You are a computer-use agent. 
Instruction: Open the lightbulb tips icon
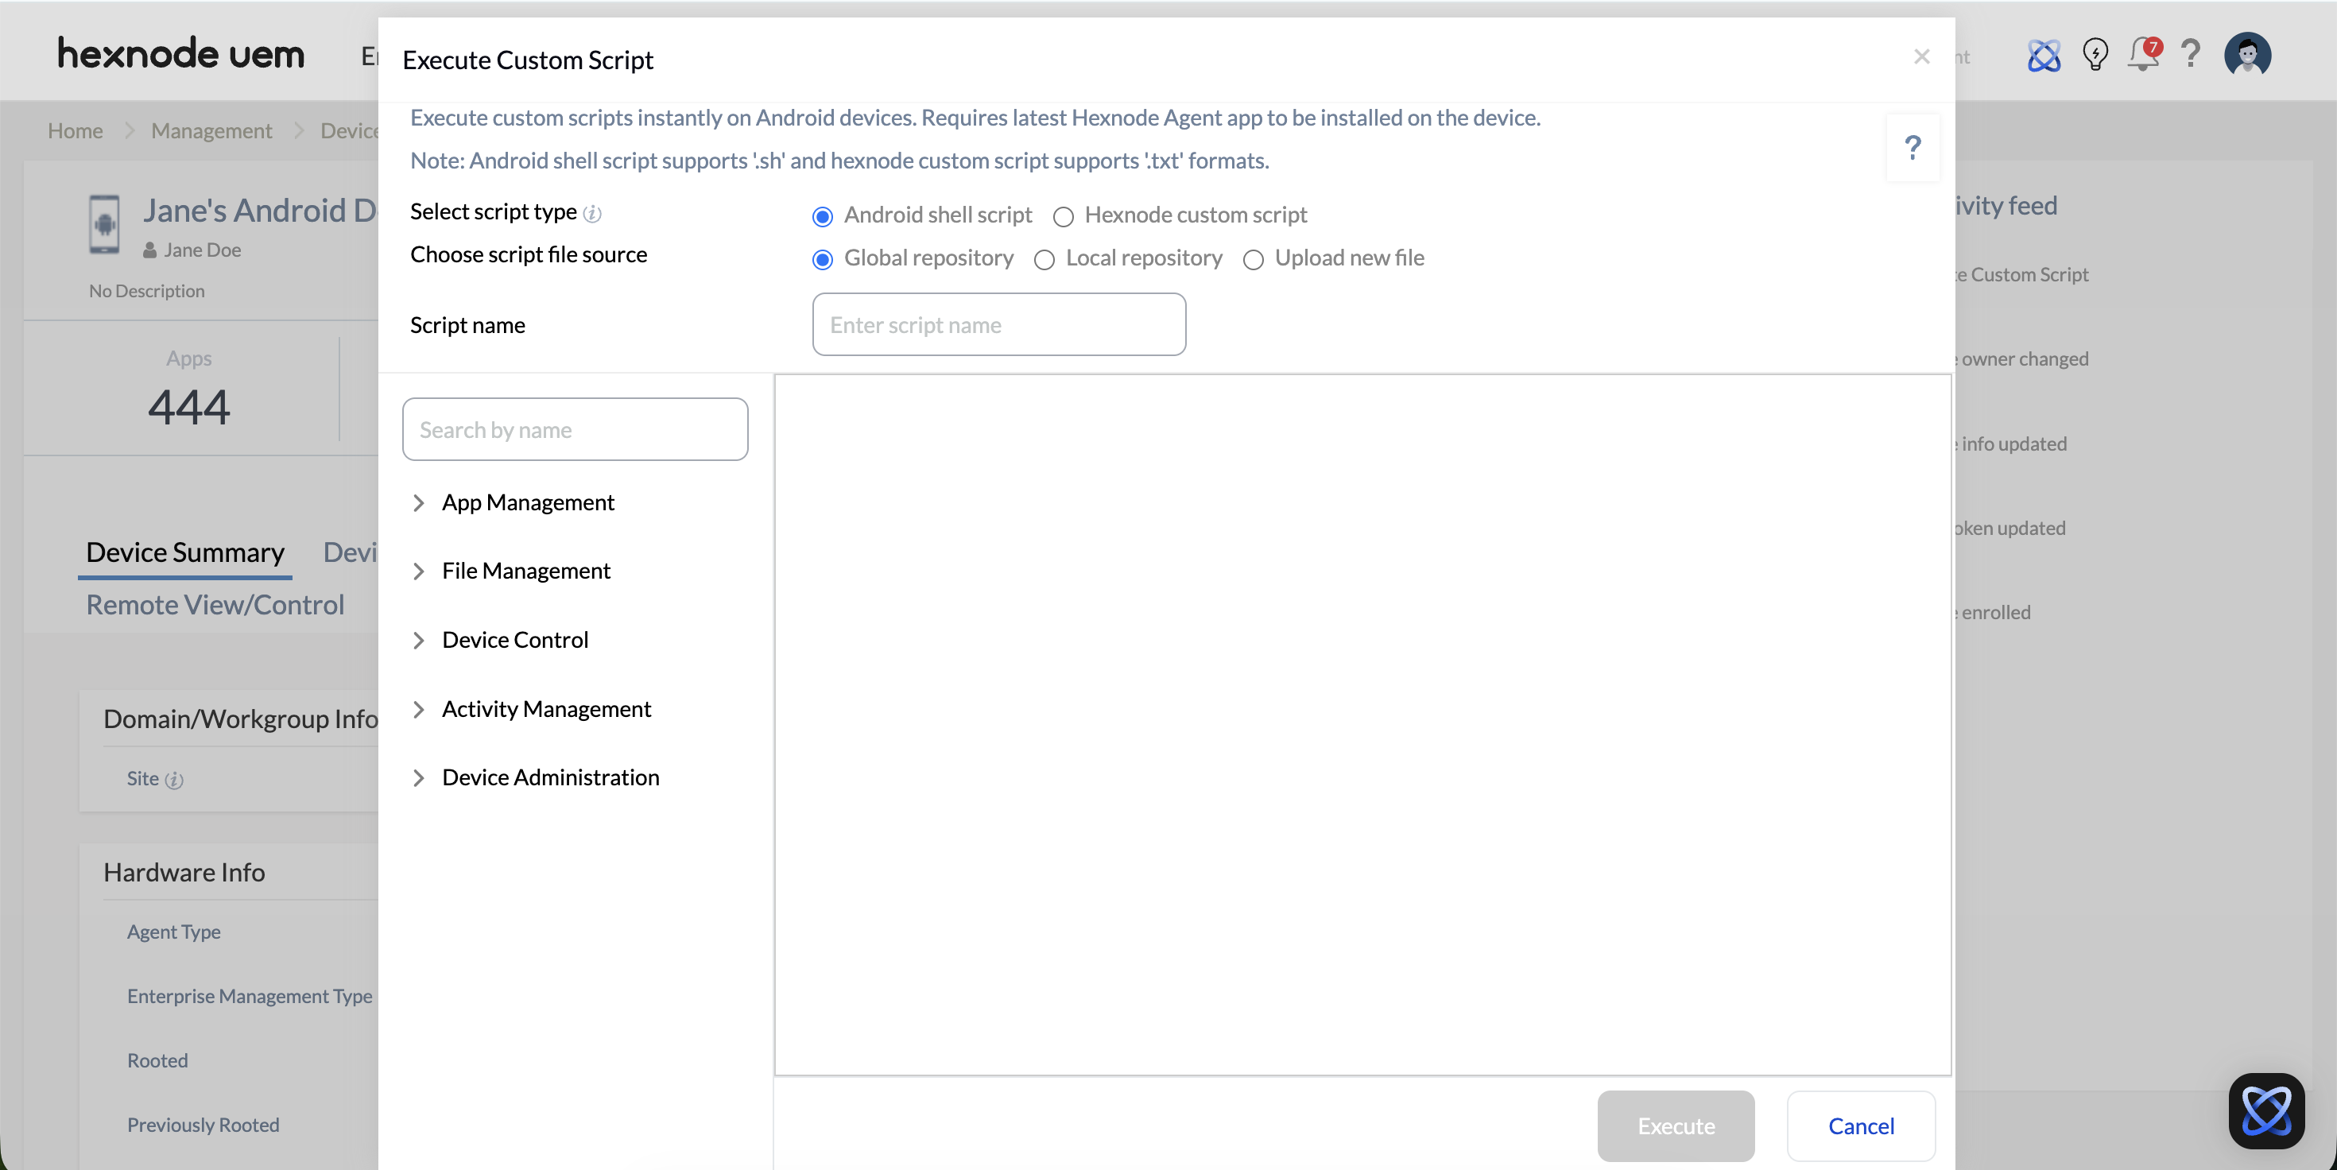click(x=2095, y=54)
